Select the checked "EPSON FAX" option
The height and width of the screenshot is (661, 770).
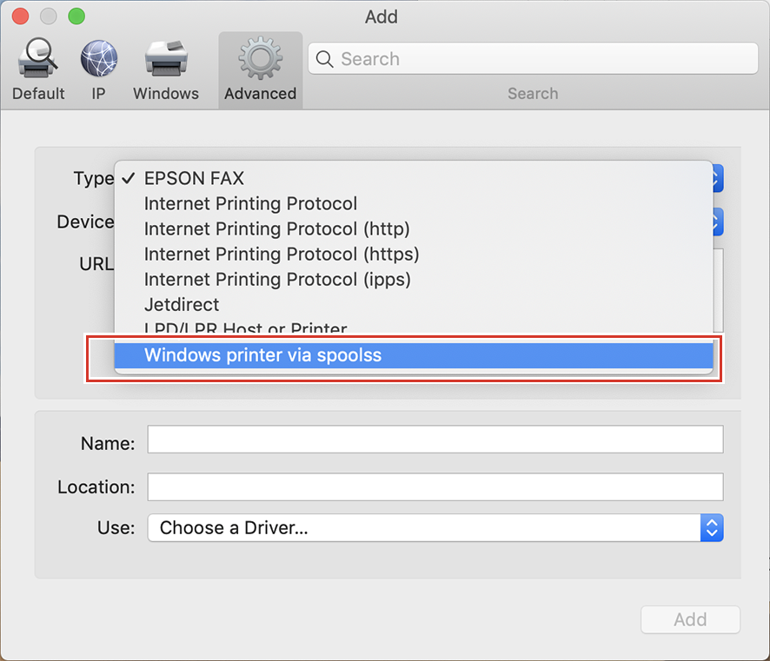pyautogui.click(x=193, y=178)
